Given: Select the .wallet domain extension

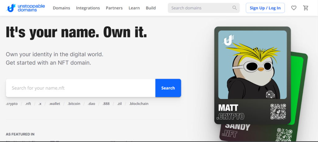Looking at the screenshot, I should click(54, 104).
